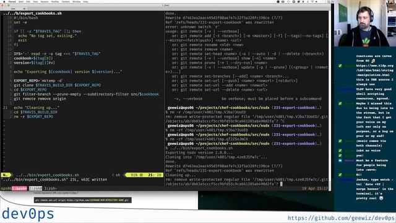Viewport: 396px width, 223px height.
Task: Open the github.com/geewiz/dev0ps link
Action: (x=341, y=218)
